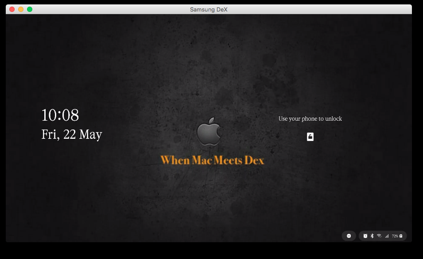The height and width of the screenshot is (259, 423).
Task: Click the DeX mode button in bottom bar
Action: [x=349, y=236]
